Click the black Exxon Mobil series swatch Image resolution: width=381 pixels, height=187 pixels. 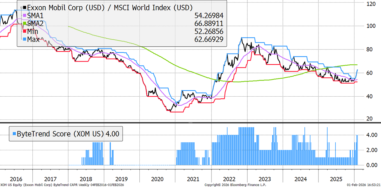point(25,7)
